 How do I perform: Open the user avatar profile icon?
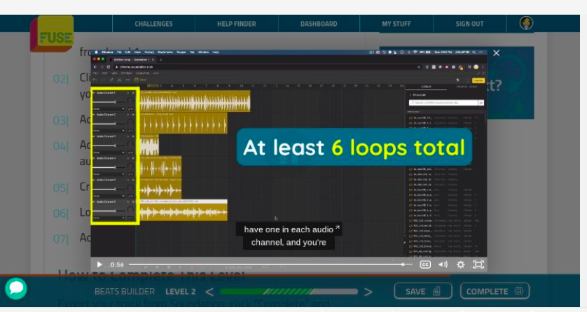tap(526, 23)
